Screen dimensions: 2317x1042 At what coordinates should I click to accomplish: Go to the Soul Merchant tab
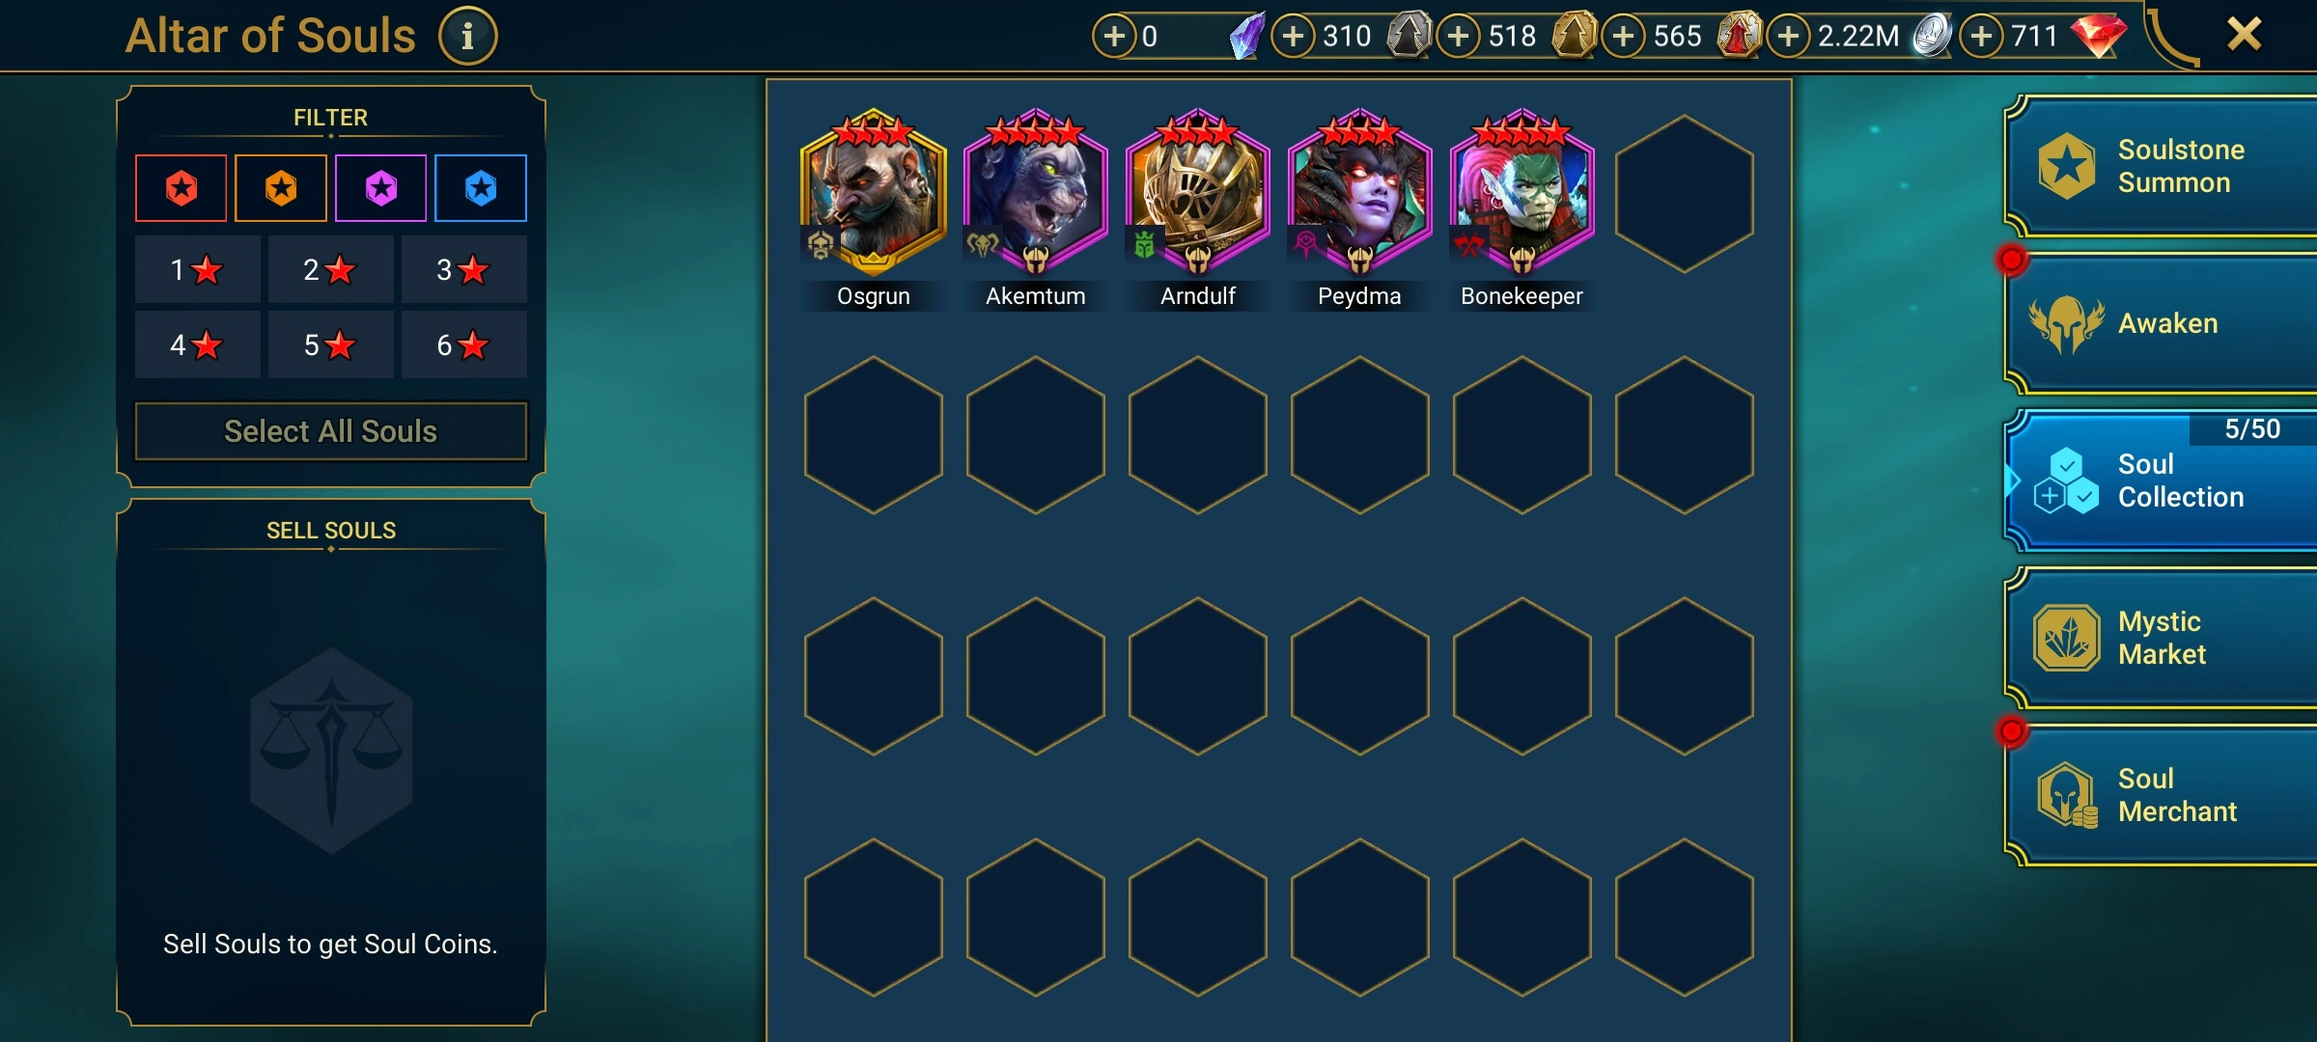pyautogui.click(x=2163, y=795)
